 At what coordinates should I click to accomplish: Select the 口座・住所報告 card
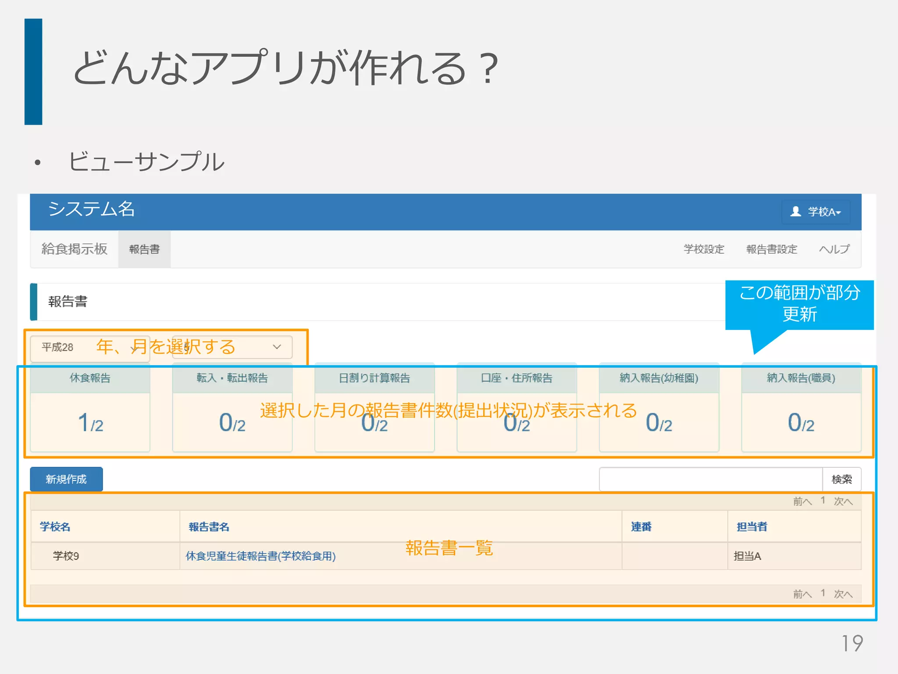[517, 408]
